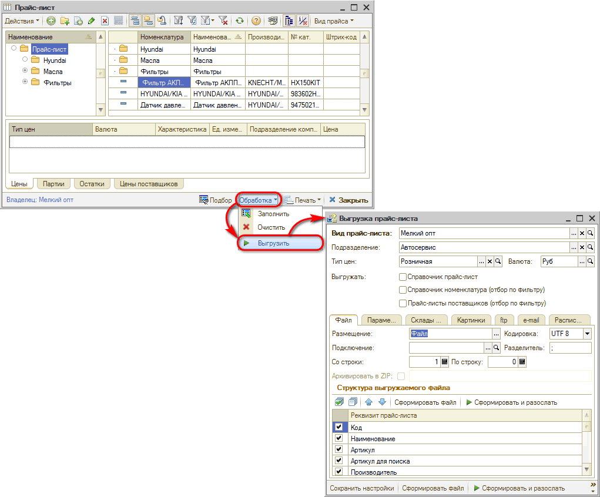Click the green Add new item icon
Screen dimensions: 600x497
coord(51,21)
